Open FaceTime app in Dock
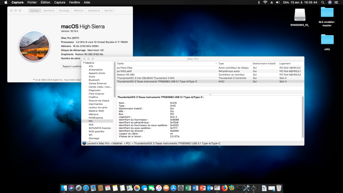The width and height of the screenshot is (343, 193). (151, 188)
